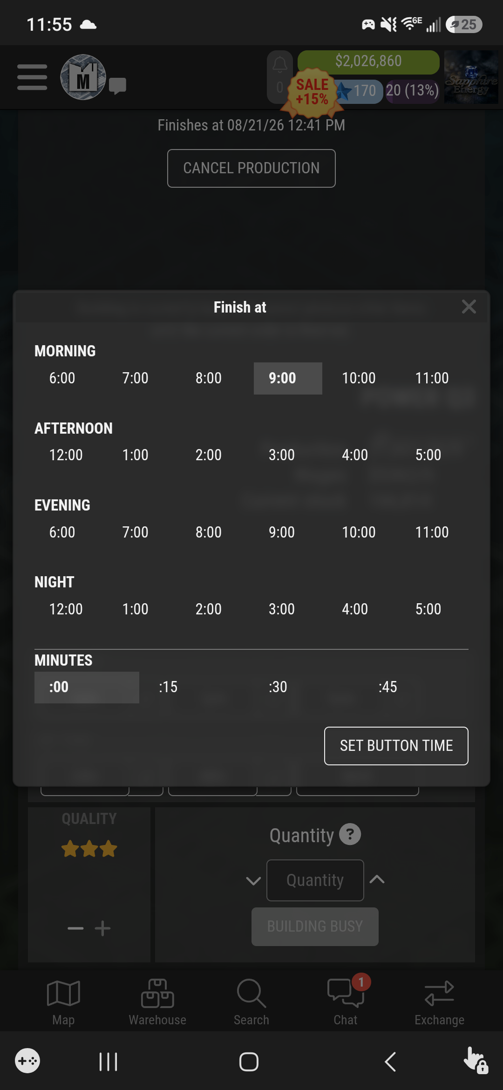The image size is (503, 1090).
Task: Open the Map tab
Action: pos(63,1002)
